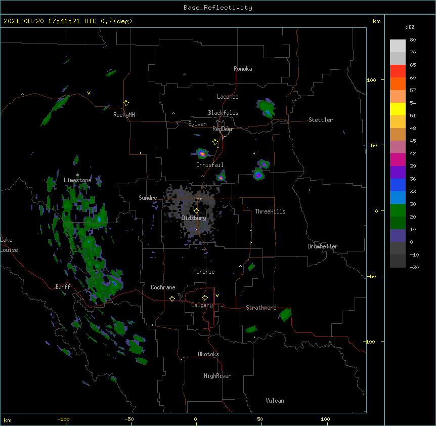The height and width of the screenshot is (426, 436).
Task: Select the 54 dBZ yellow color swatch
Action: click(x=398, y=109)
